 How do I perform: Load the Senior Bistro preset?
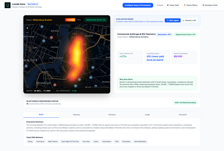pyautogui.click(x=191, y=5)
